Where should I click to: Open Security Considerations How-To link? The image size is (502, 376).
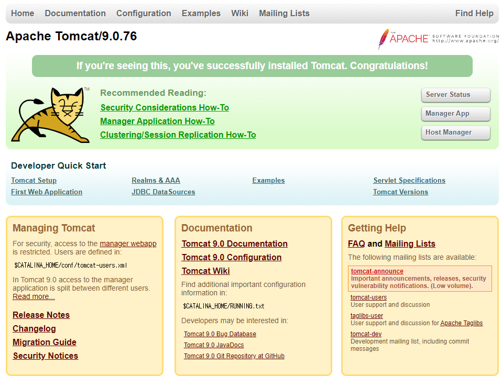165,107
